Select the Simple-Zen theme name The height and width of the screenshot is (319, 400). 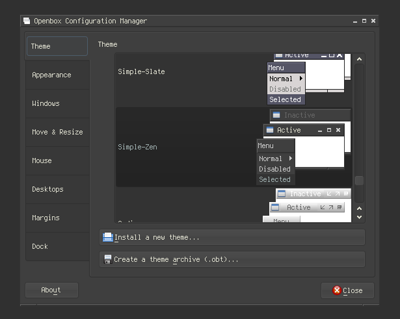coord(137,147)
